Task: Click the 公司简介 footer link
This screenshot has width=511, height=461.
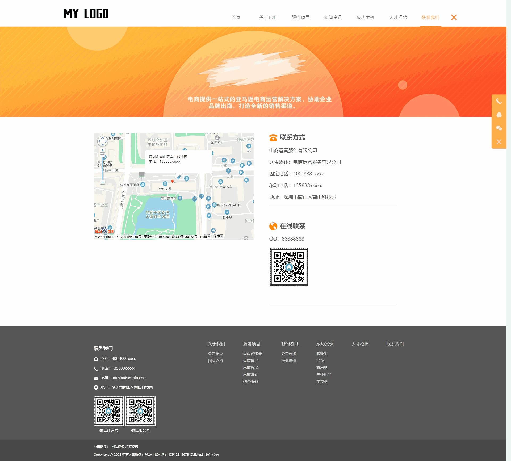Action: pos(215,354)
